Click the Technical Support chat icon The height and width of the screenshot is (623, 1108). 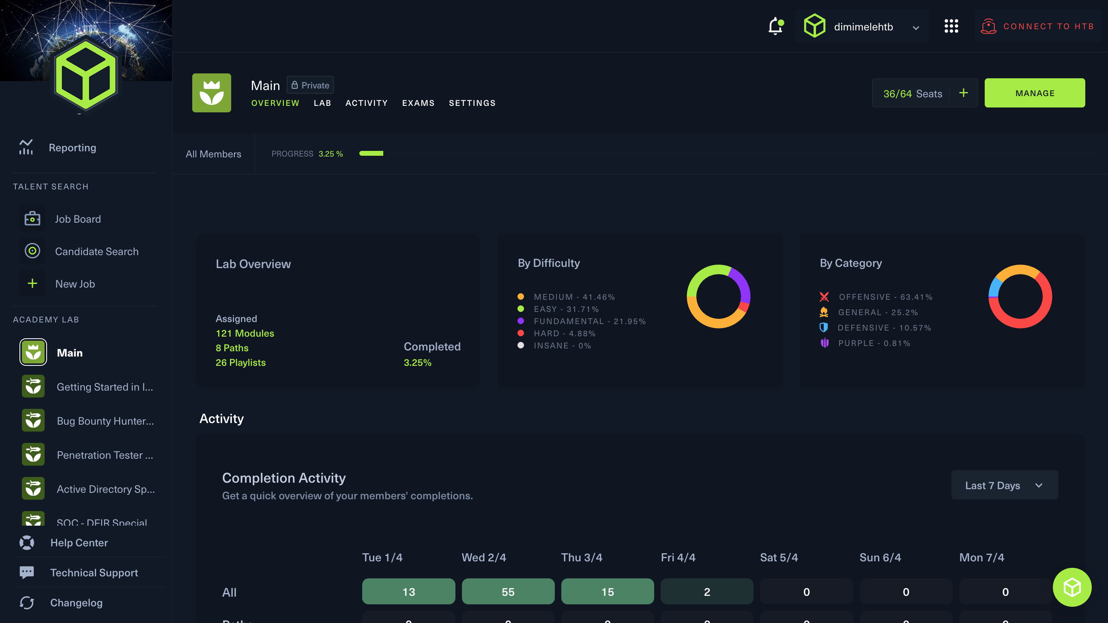point(27,572)
